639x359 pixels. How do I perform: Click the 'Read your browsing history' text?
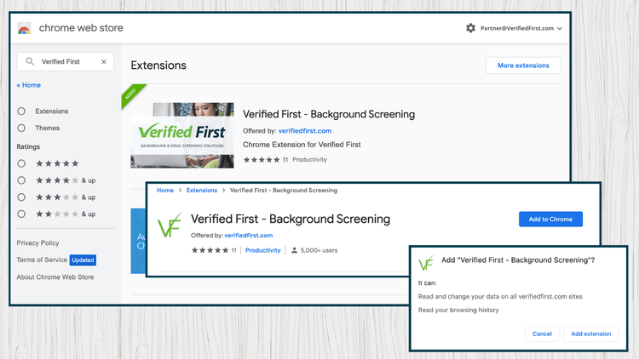pos(458,311)
